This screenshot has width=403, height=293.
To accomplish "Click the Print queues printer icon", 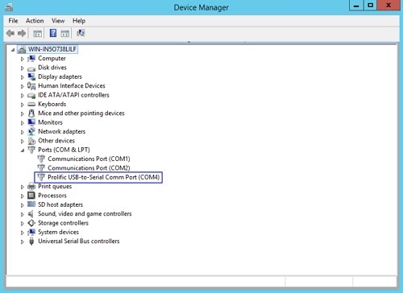I will 31,186.
